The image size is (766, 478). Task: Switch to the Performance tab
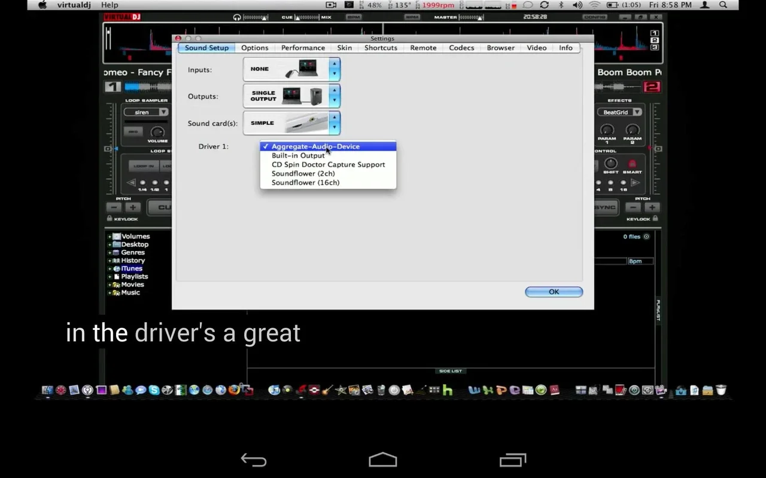(303, 48)
